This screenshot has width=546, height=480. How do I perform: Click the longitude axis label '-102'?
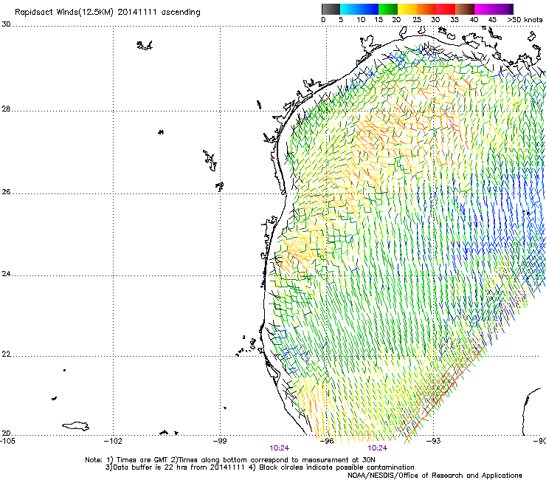(113, 441)
